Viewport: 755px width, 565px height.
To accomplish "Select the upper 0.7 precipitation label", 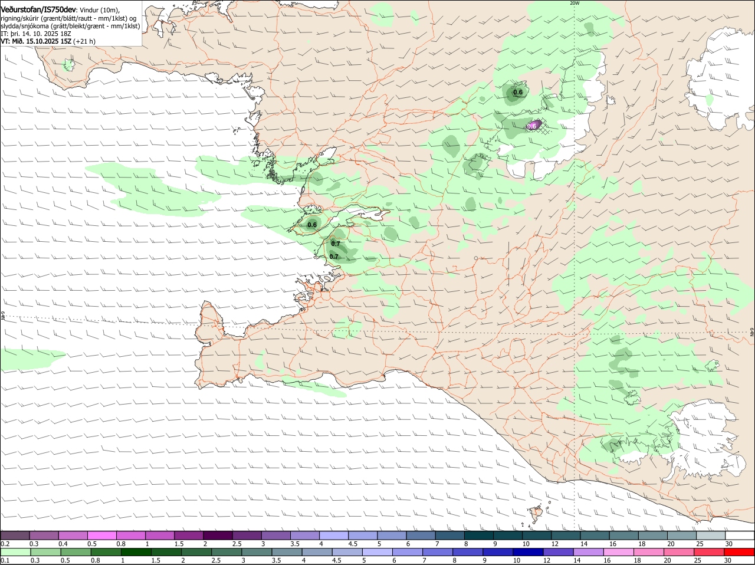I will (336, 244).
